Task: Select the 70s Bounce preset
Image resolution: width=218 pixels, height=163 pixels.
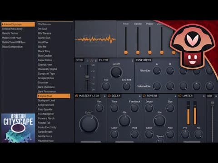Action: pos(45,24)
